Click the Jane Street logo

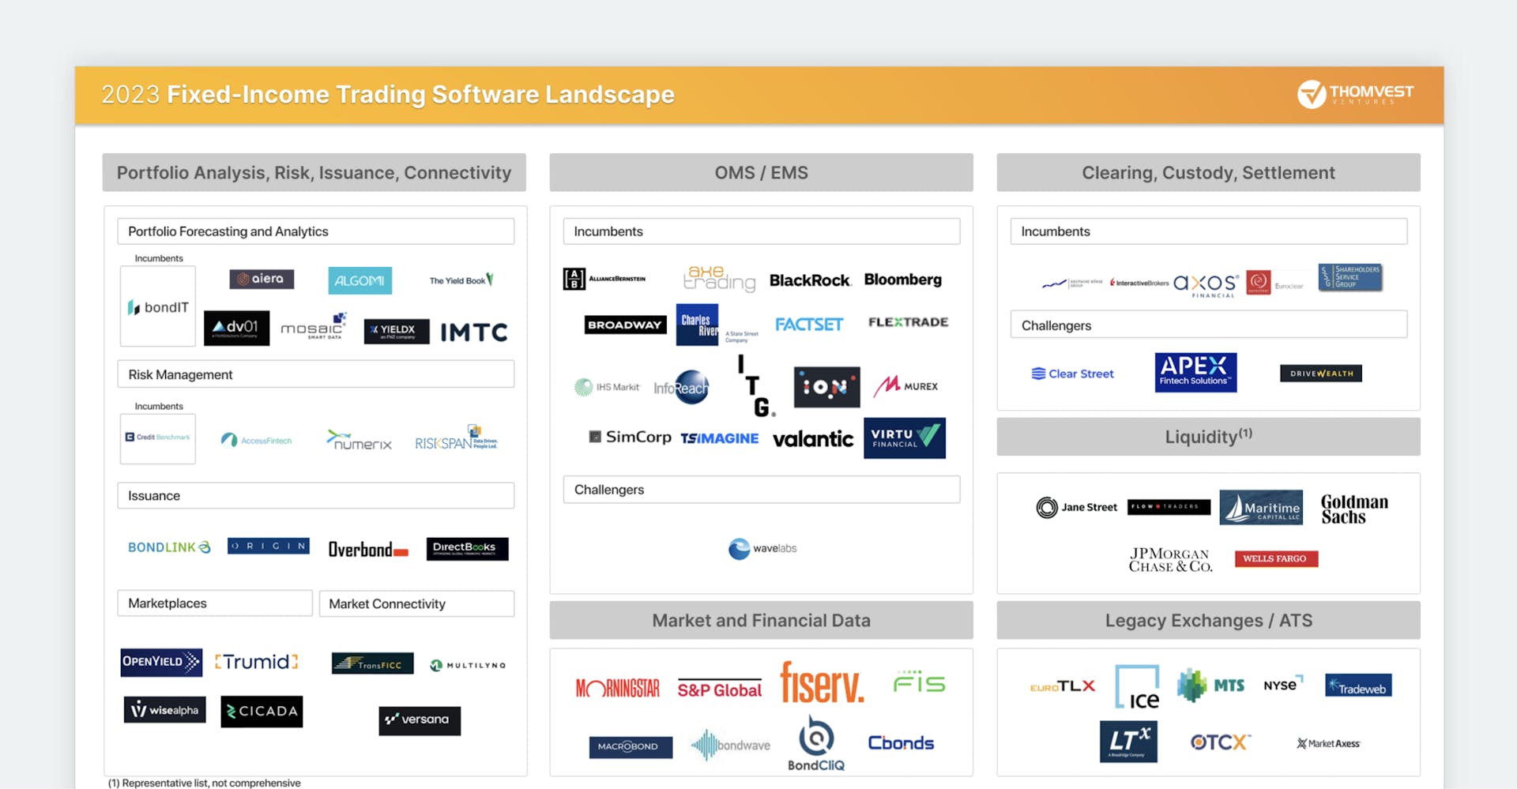[x=1077, y=507]
